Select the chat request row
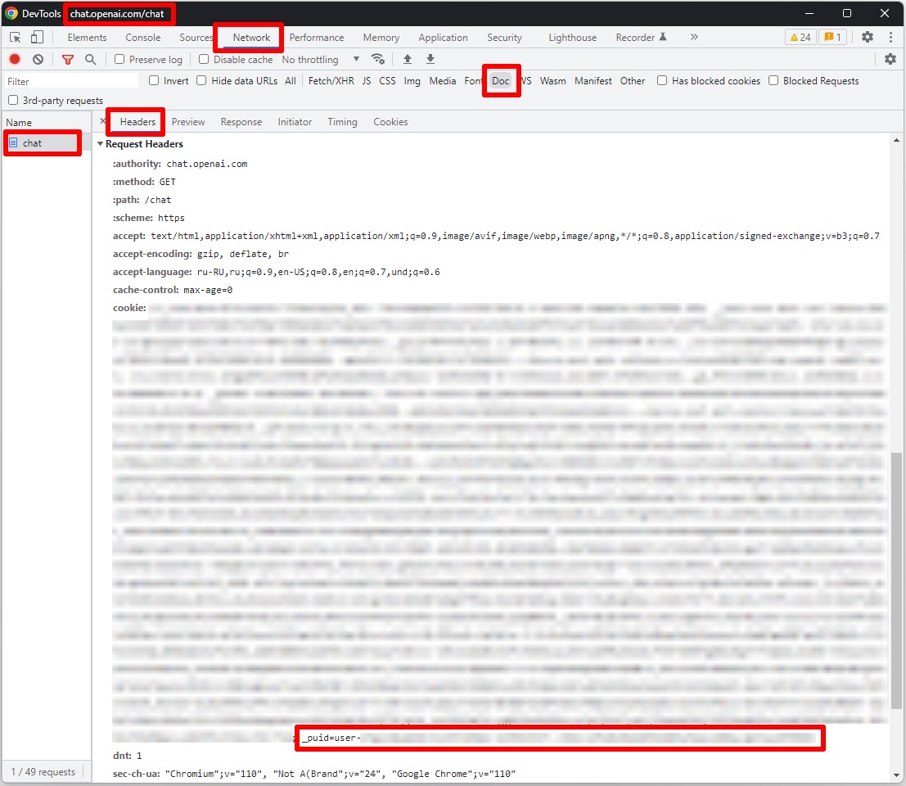The width and height of the screenshot is (906, 786). click(46, 142)
